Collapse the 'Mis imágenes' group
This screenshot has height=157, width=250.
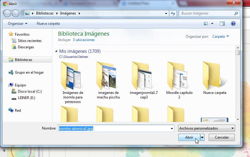[x=56, y=51]
